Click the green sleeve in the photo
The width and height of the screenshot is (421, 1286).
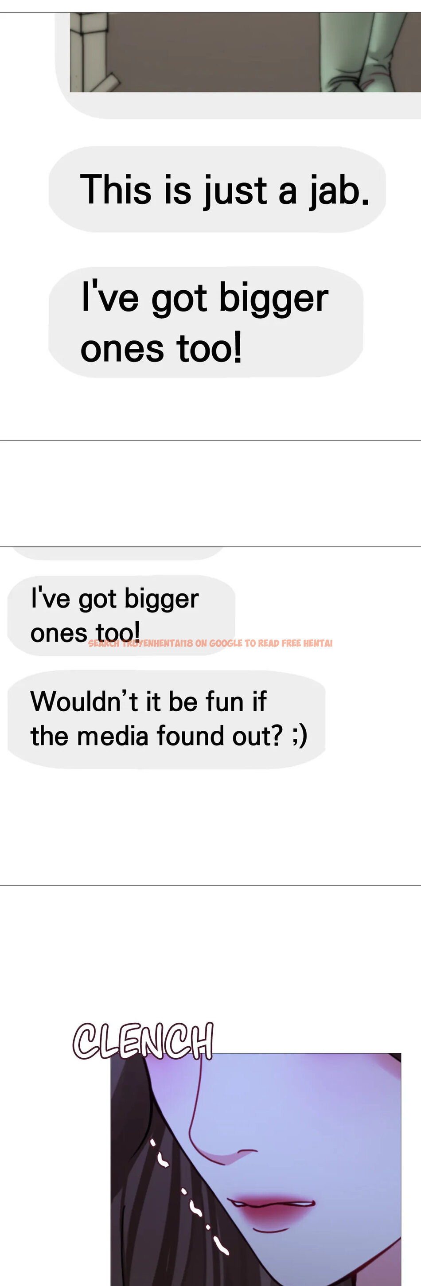pos(370,52)
